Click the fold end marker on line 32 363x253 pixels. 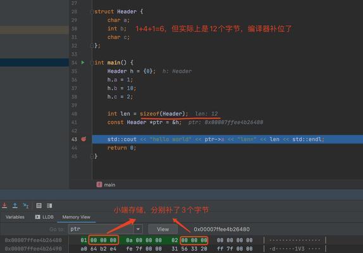[x=92, y=46]
